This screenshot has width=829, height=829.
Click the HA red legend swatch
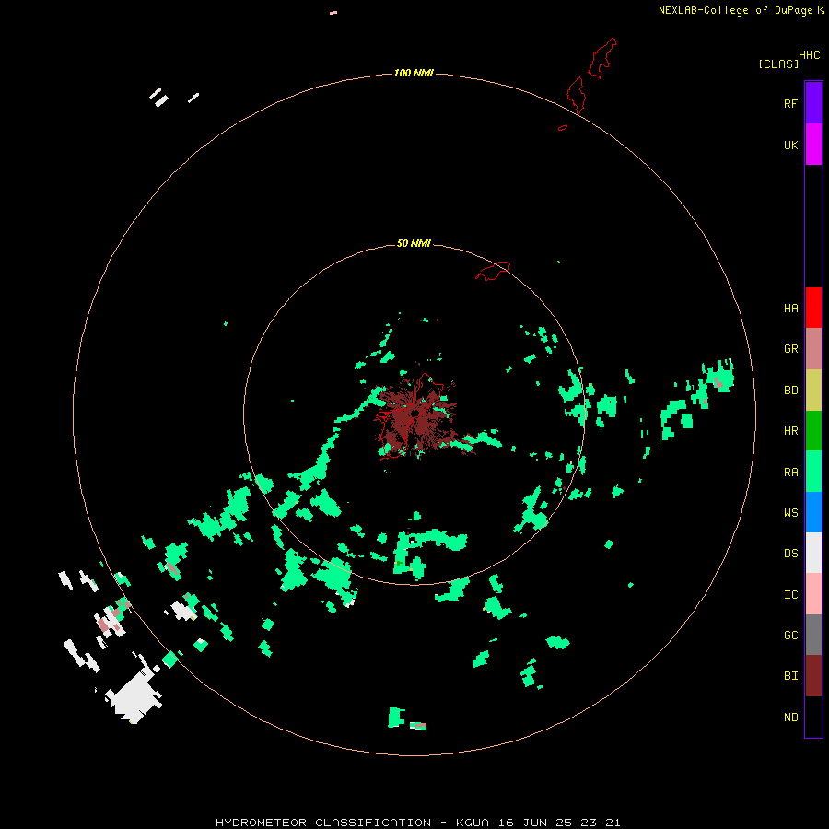click(x=813, y=308)
